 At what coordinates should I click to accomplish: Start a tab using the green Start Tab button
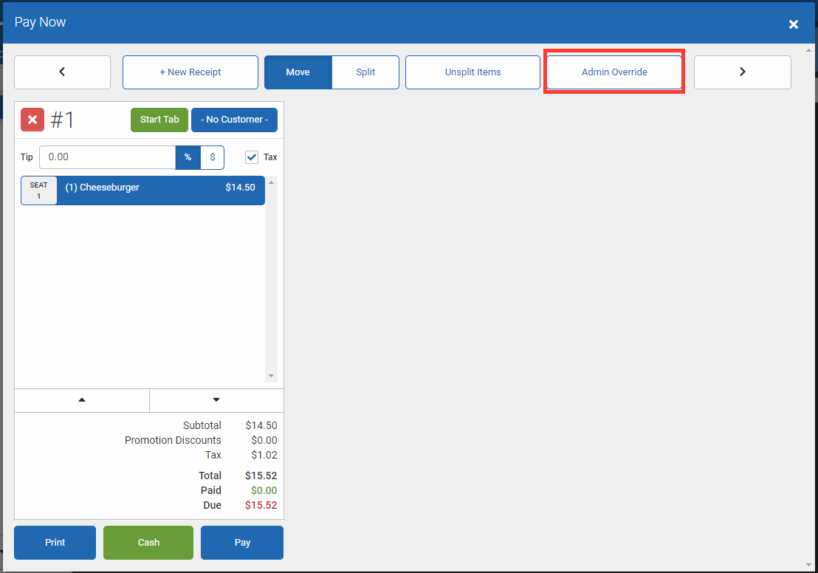click(159, 119)
